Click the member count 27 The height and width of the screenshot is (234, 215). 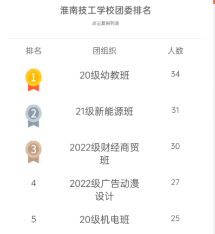[x=175, y=182]
